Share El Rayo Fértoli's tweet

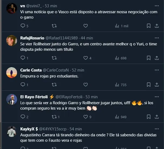coord(157,117)
